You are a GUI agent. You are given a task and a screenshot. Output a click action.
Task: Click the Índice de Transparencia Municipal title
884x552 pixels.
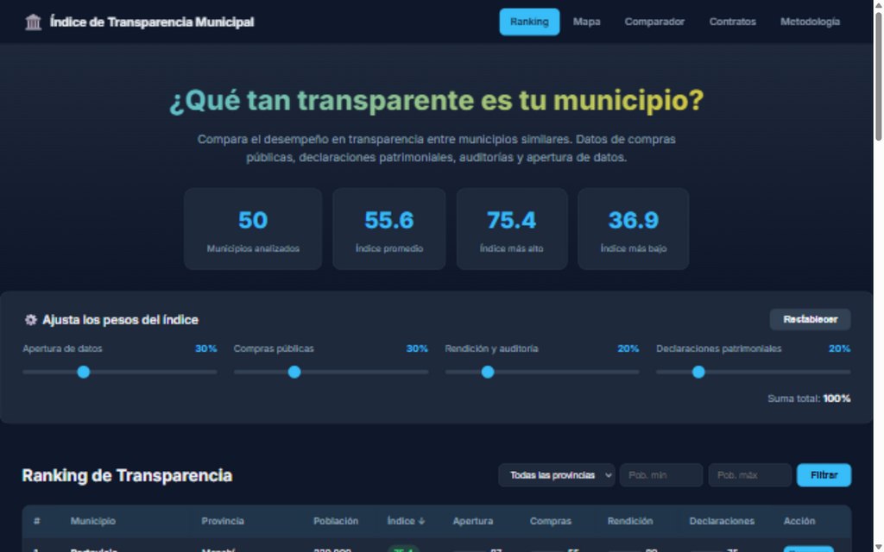click(152, 22)
